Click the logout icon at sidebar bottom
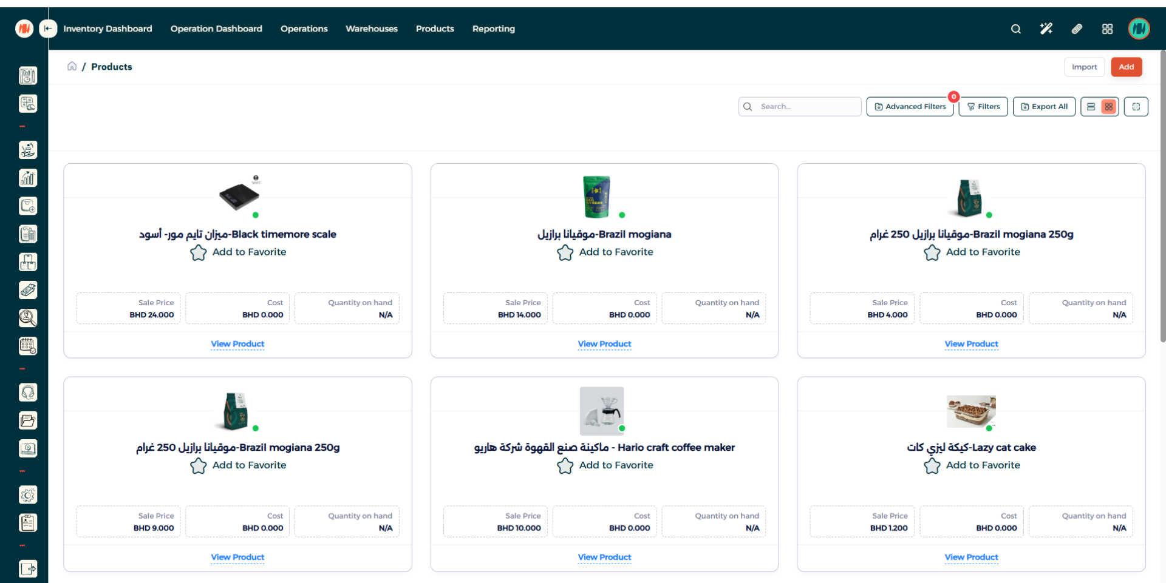The width and height of the screenshot is (1166, 583). tap(28, 569)
